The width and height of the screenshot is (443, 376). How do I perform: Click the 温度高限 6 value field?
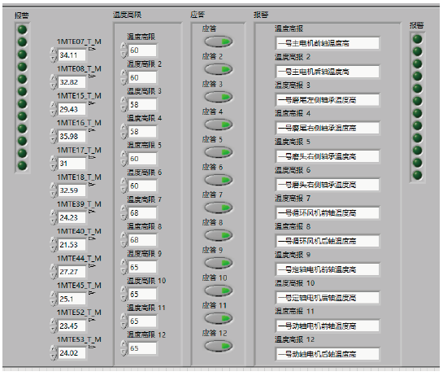tap(142, 186)
